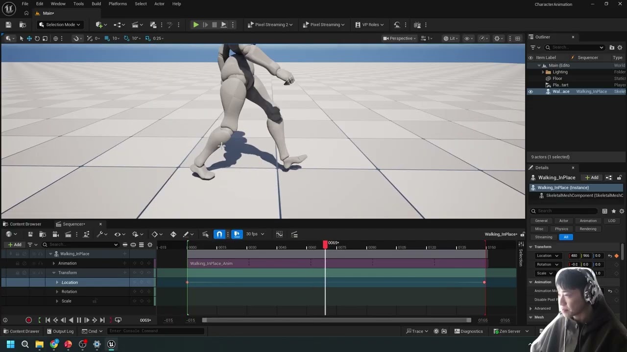Open the Content Drawer

pyautogui.click(x=21, y=331)
